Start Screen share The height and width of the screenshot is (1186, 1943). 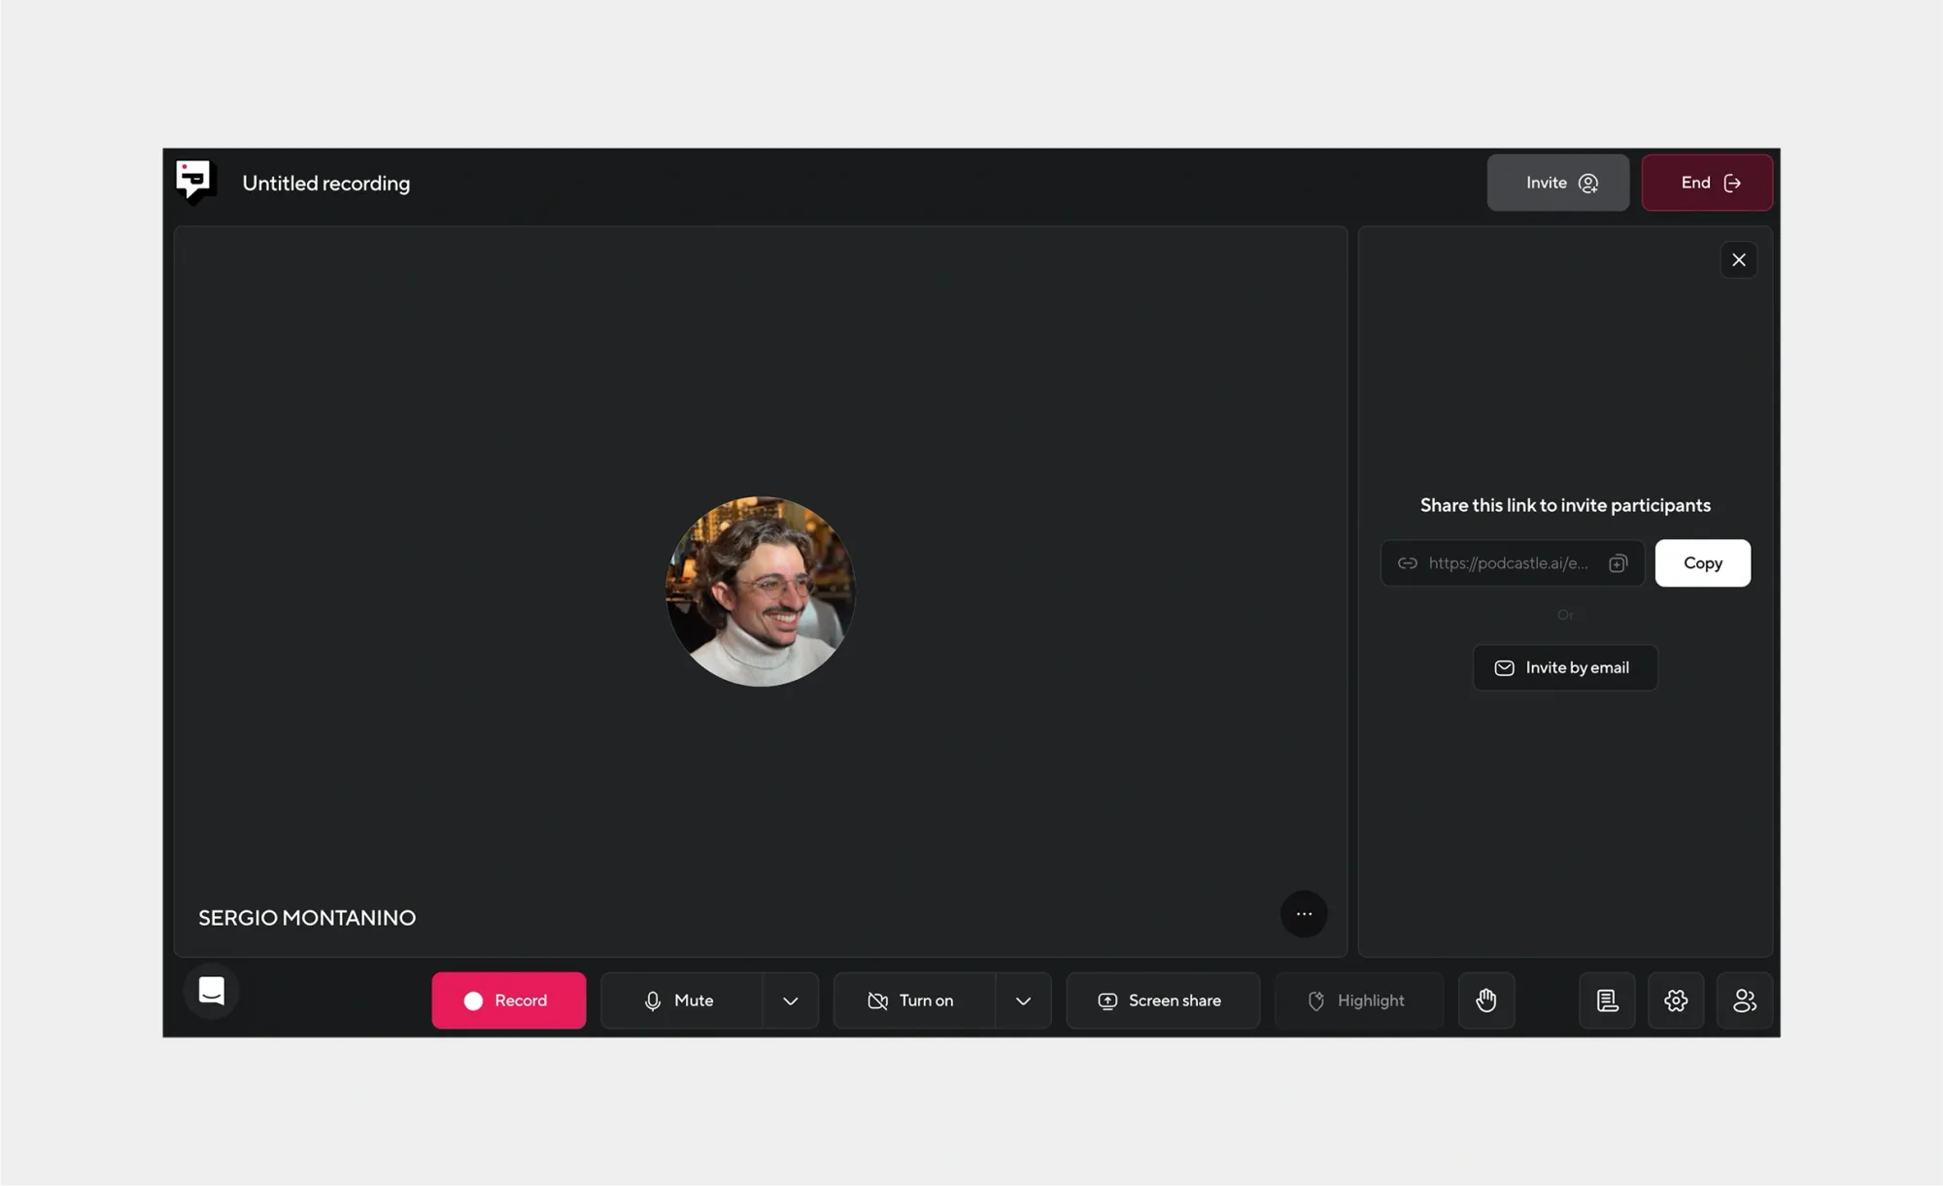click(1162, 1000)
